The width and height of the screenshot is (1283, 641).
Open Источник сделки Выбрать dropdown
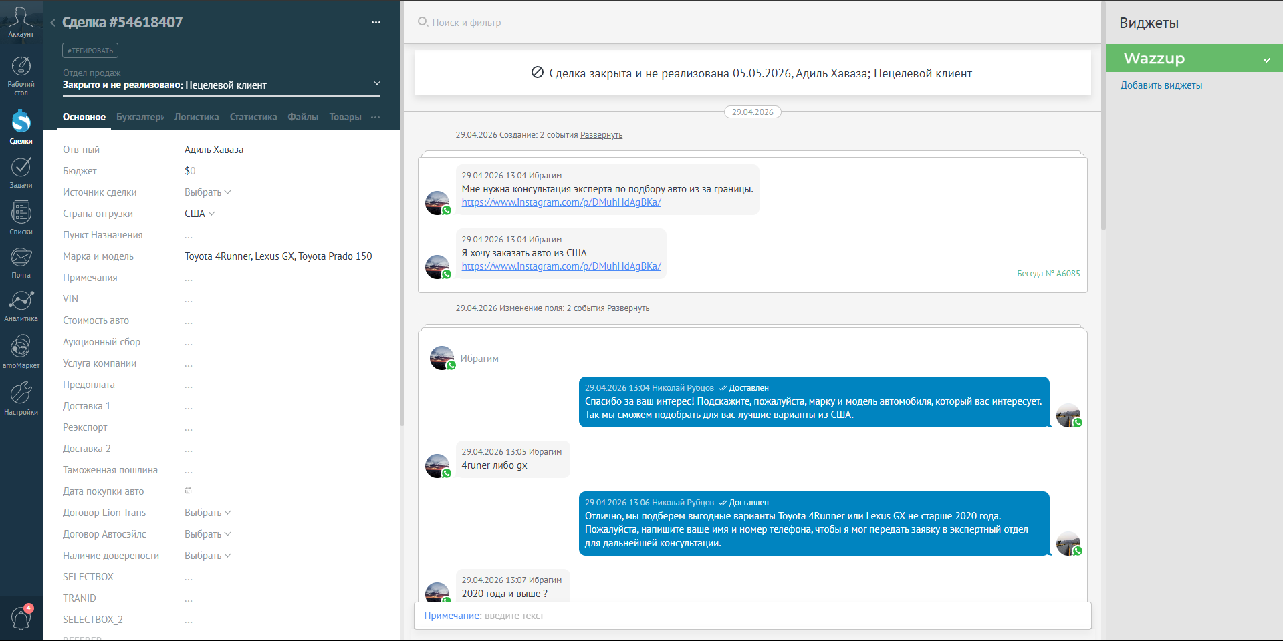click(208, 192)
